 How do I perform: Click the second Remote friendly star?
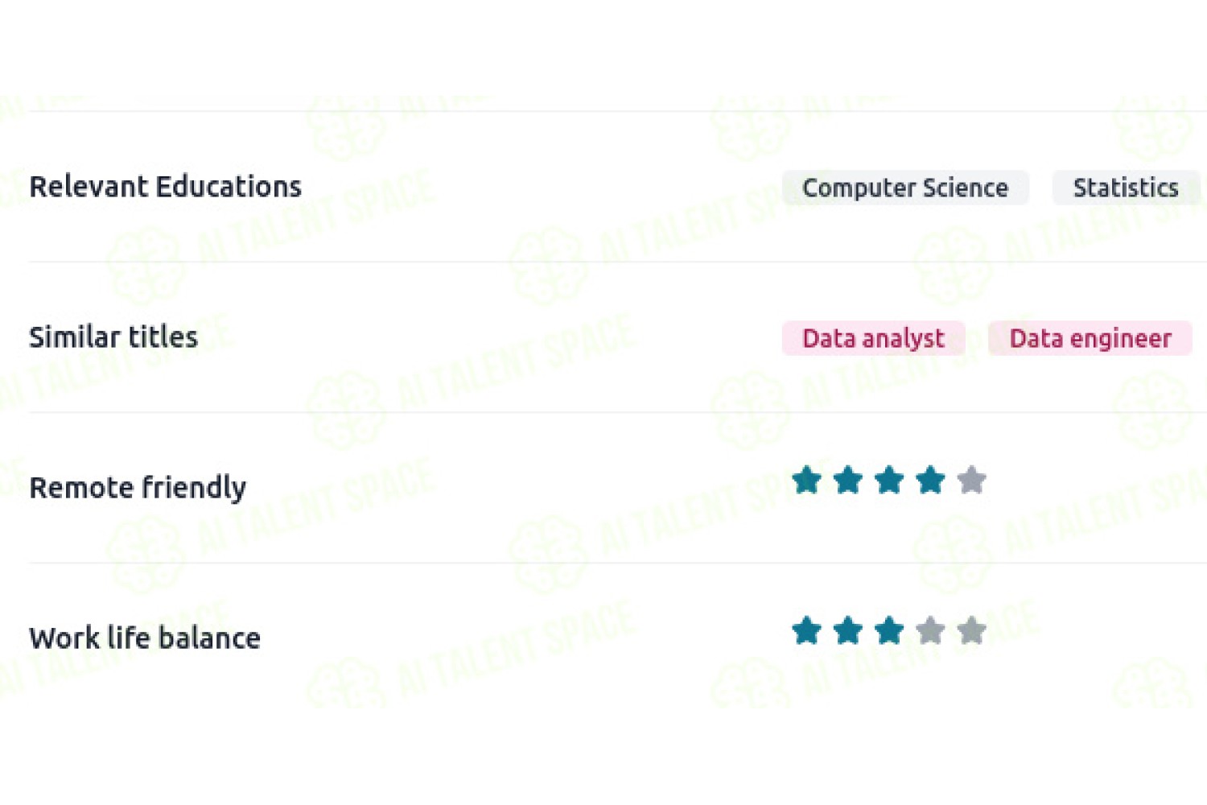coord(847,481)
